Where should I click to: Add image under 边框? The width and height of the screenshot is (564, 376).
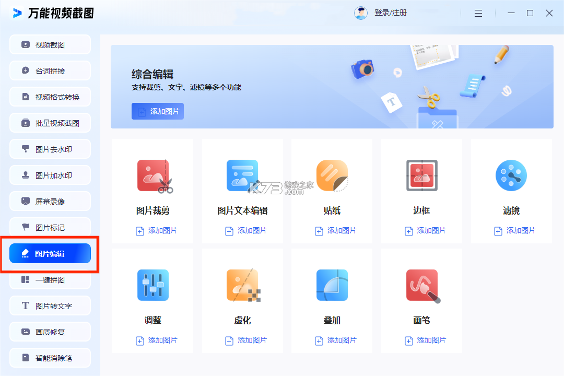(425, 231)
